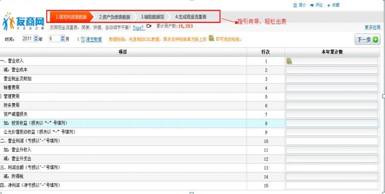The height and width of the screenshot is (194, 385).
Task: Click the input field for 投资收益 row 8
Action: 332,124
